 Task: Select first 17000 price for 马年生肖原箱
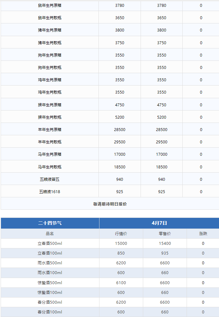pyautogui.click(x=120, y=154)
